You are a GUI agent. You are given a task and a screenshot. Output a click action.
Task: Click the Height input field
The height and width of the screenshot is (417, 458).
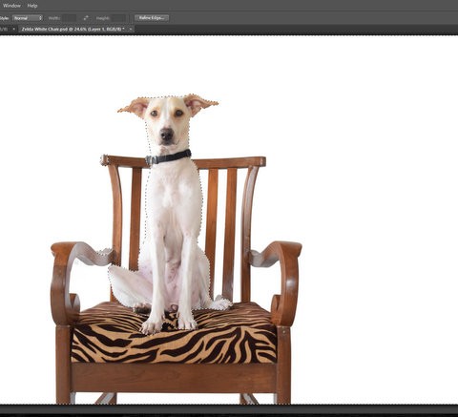[118, 18]
